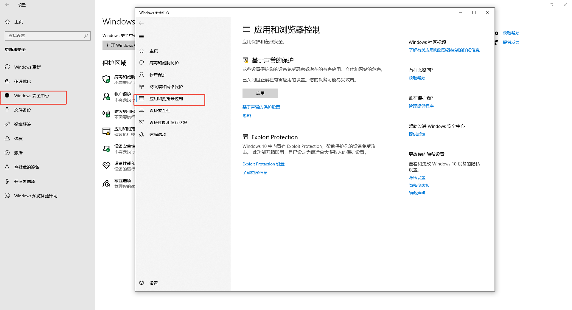This screenshot has width=572, height=310.
Task: Click the firewall antenna icon in sidebar
Action: point(142,86)
